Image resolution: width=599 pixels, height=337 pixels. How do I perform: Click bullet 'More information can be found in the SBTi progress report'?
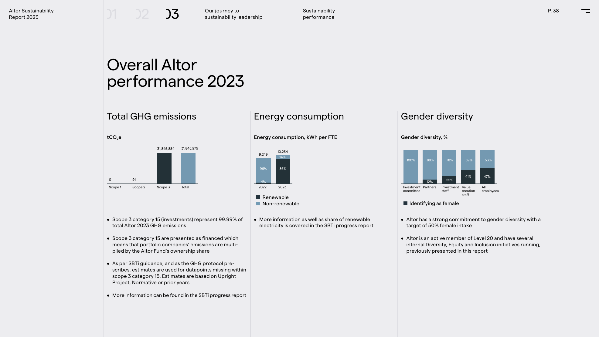click(179, 295)
